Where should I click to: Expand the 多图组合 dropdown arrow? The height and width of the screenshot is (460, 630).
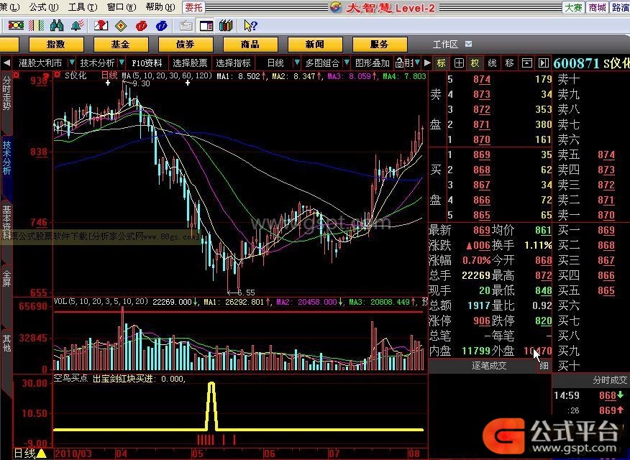click(347, 63)
